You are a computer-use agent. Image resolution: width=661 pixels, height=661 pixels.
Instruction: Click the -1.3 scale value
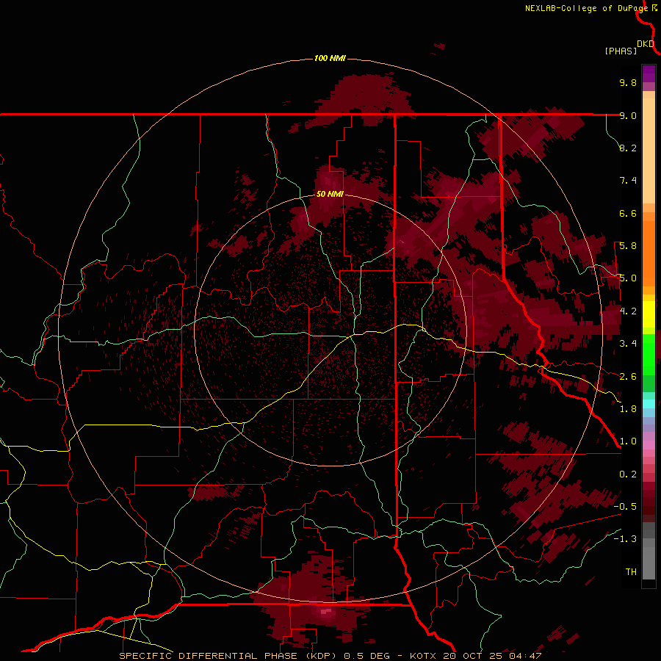(x=625, y=539)
